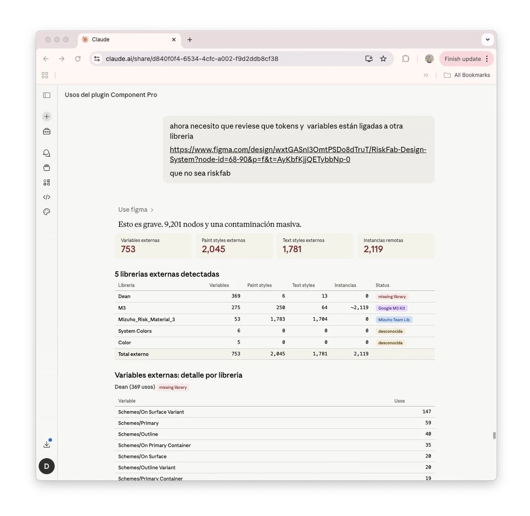This screenshot has height=516, width=530.
Task: Click the Schemes/Primary variable row
Action: pos(274,423)
